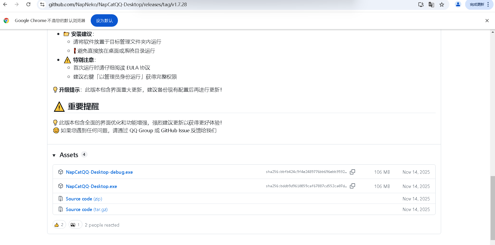The width and height of the screenshot is (495, 245).
Task: Dismiss the default browser notification bar
Action: coord(487,20)
